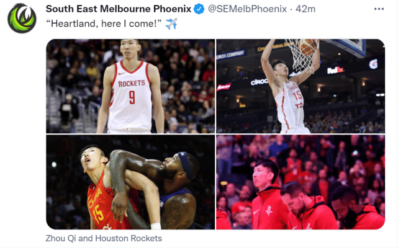Click the basketball going through the hoop
Viewport: 398px width, 248px height.
[307, 47]
